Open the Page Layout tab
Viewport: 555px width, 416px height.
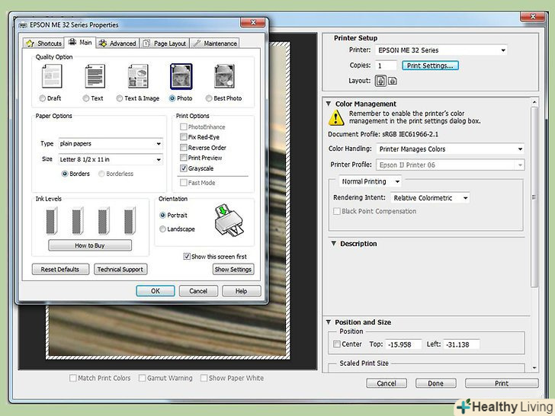(x=165, y=43)
